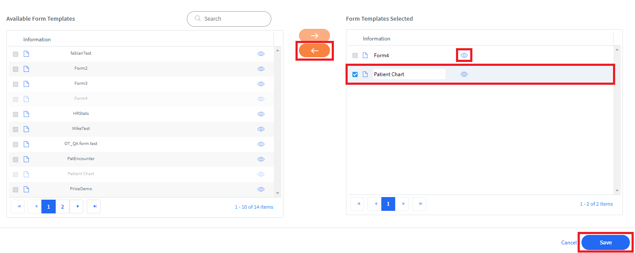The image size is (635, 253).
Task: Click the document icon beside MikeTest
Action: pos(26,129)
